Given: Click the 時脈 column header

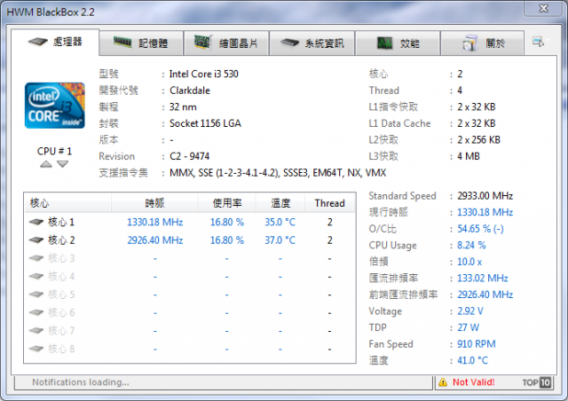Looking at the screenshot, I should tap(154, 203).
